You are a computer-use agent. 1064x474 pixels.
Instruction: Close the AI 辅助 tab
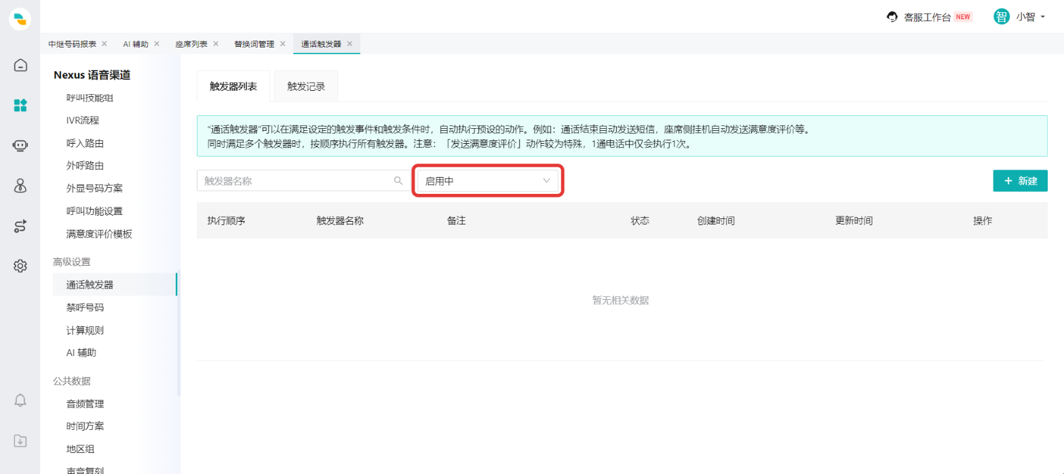[x=157, y=43]
